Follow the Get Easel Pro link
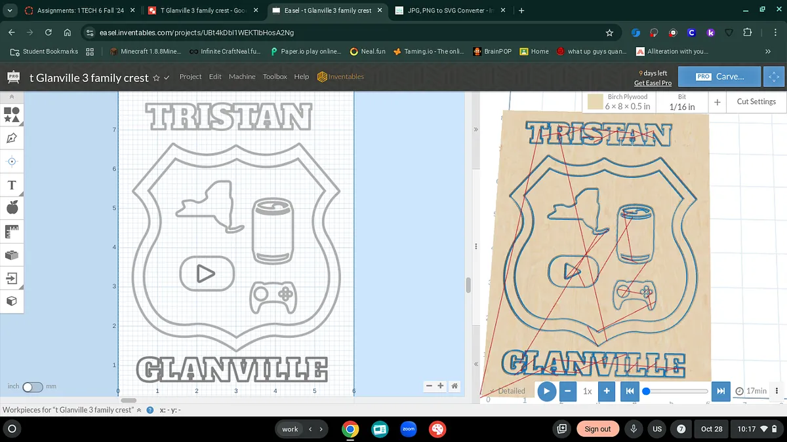This screenshot has width=787, height=442. [653, 83]
